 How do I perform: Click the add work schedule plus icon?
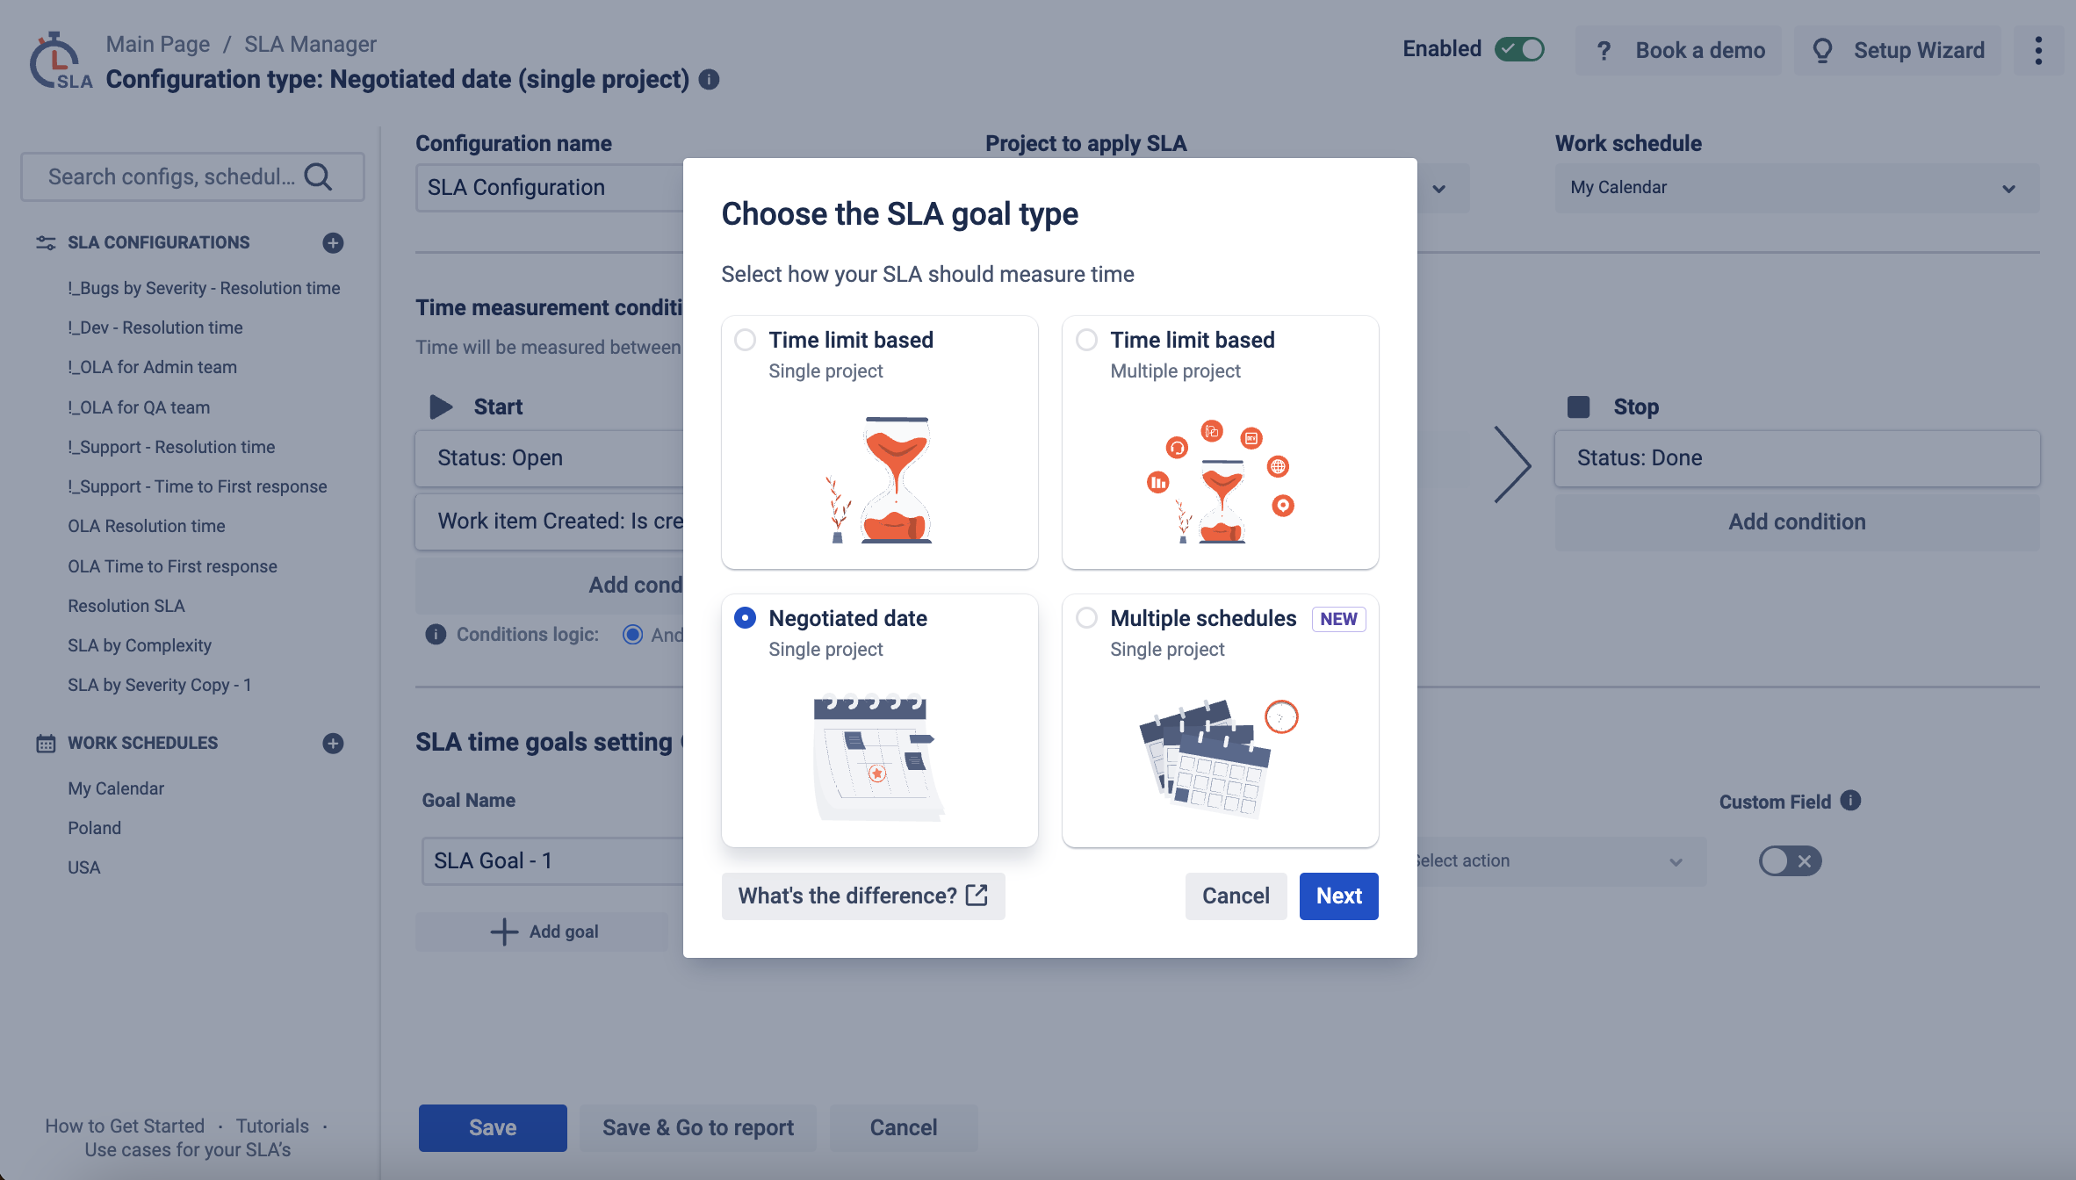333,744
